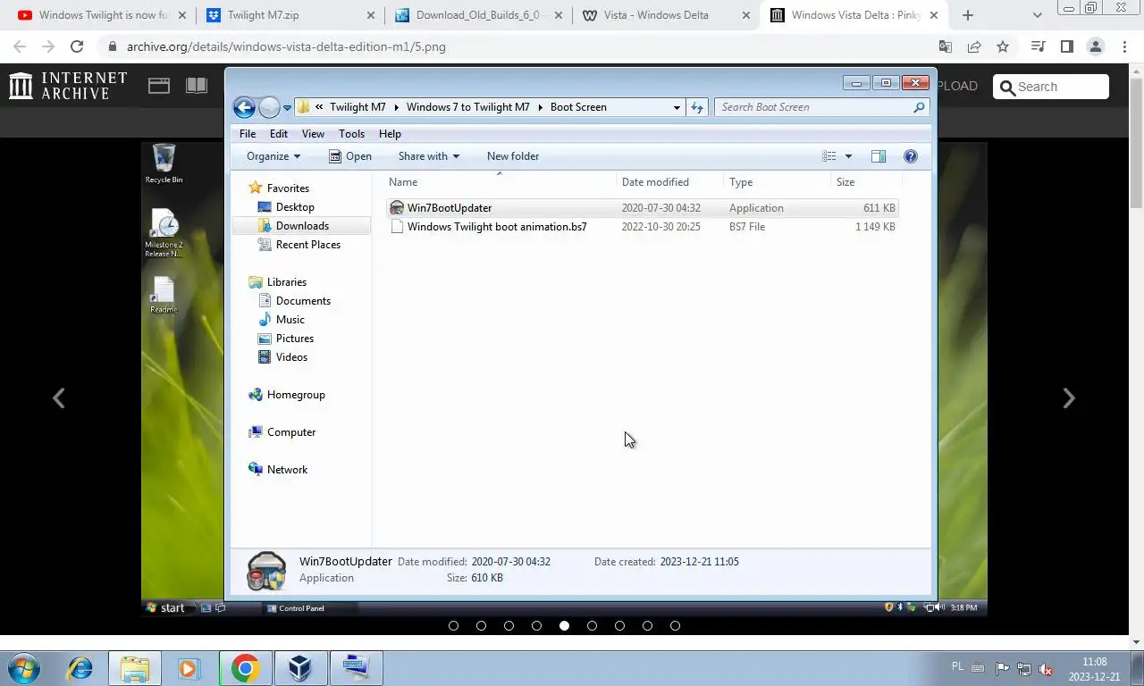Open the File menu
The width and height of the screenshot is (1144, 686).
pos(248,134)
